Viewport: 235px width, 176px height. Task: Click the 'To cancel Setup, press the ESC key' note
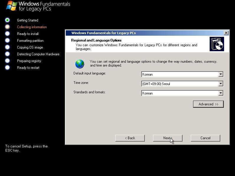(x=26, y=148)
